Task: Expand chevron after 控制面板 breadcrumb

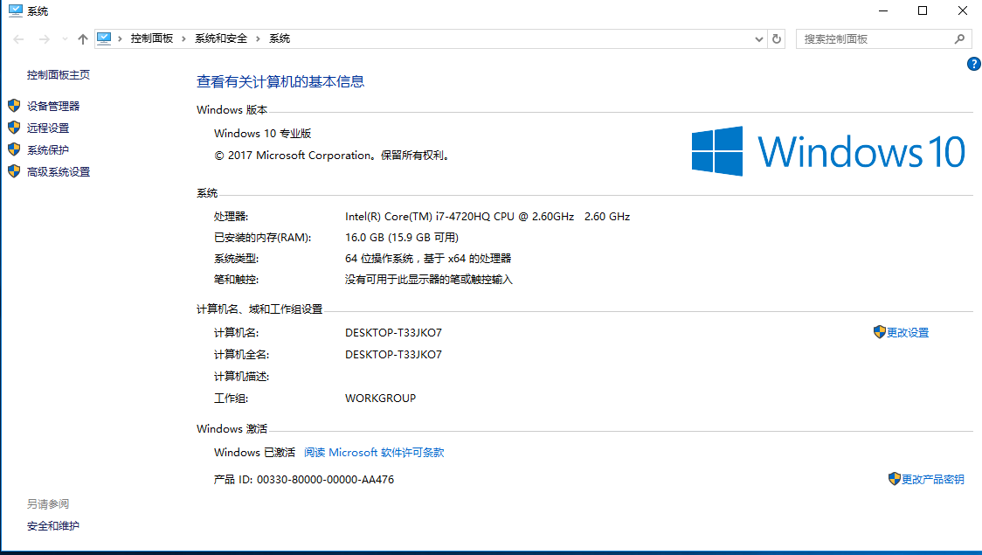Action: coord(183,38)
